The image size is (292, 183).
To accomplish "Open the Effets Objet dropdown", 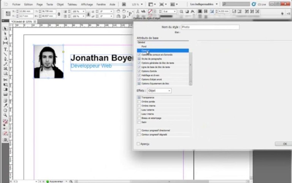I will click(159, 91).
